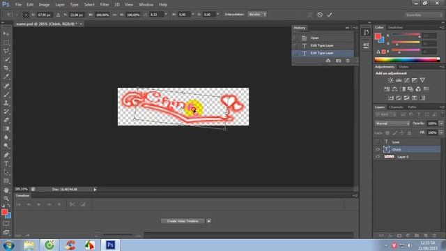Select the Rectangular Marquee tool
The height and width of the screenshot is (251, 446).
point(6,43)
